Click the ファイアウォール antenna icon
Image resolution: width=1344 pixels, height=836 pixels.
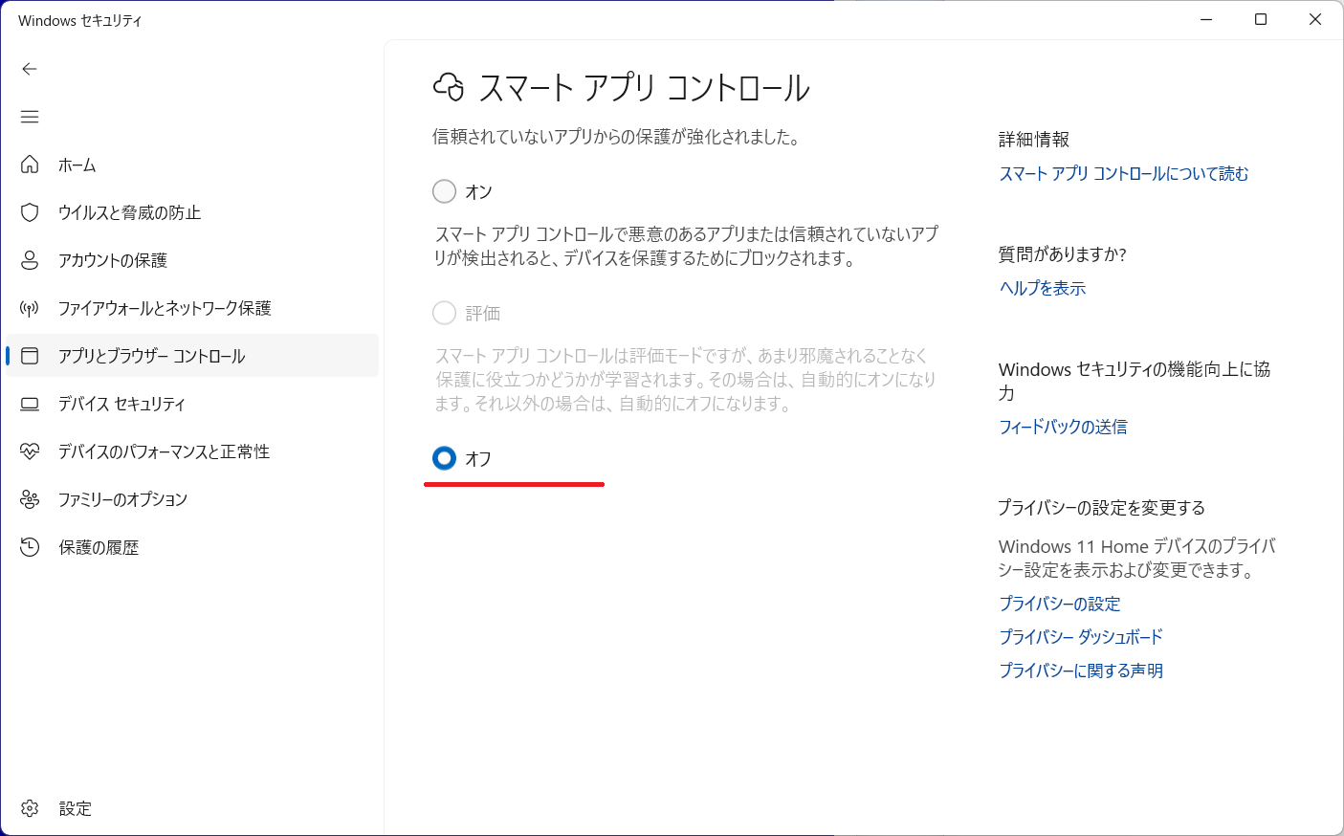[30, 308]
